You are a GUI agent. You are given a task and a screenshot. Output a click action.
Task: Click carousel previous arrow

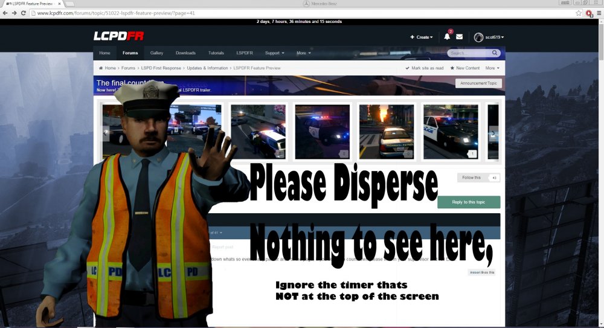[x=106, y=133]
